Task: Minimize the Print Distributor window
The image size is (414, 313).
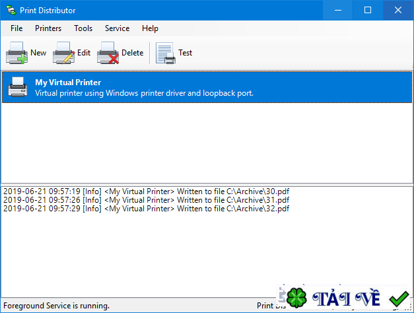Action: click(337, 11)
